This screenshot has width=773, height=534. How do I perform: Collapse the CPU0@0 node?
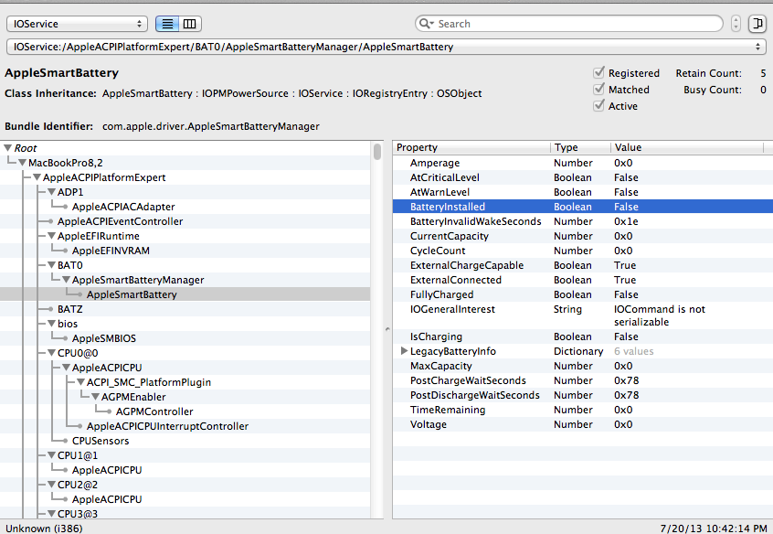click(51, 353)
